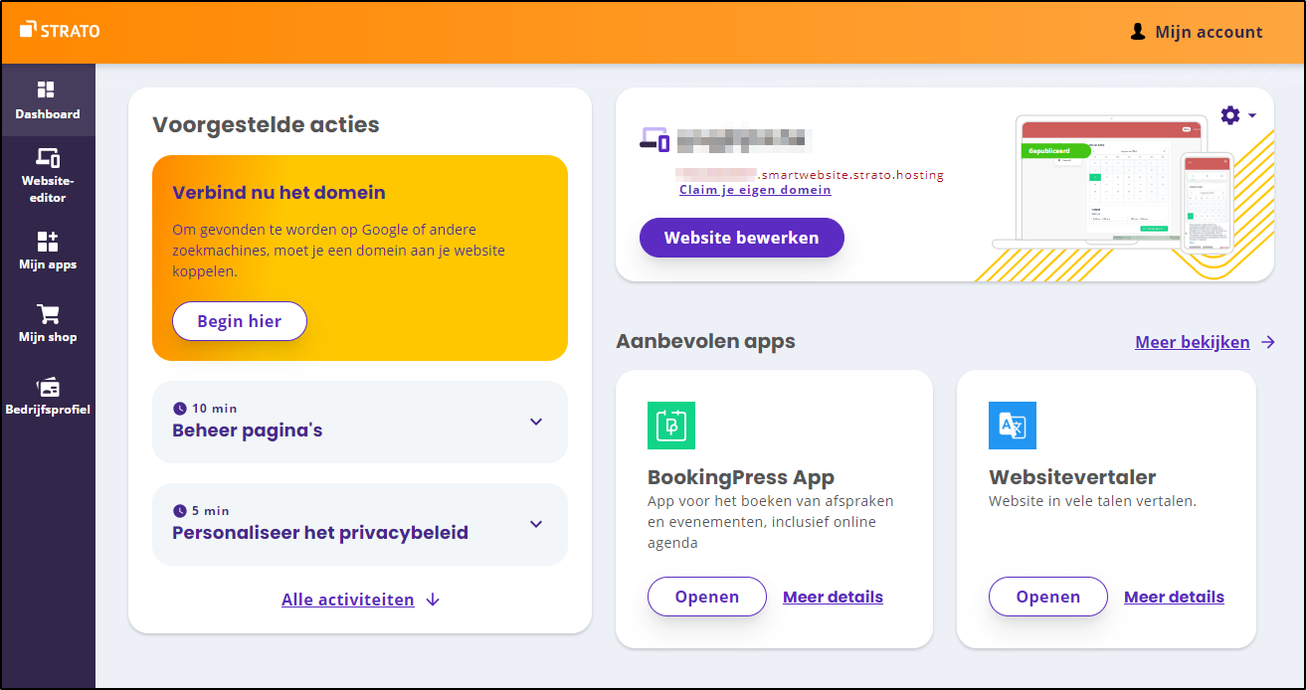Click the Begin hier button
Screen dimensions: 1306x690
point(240,321)
